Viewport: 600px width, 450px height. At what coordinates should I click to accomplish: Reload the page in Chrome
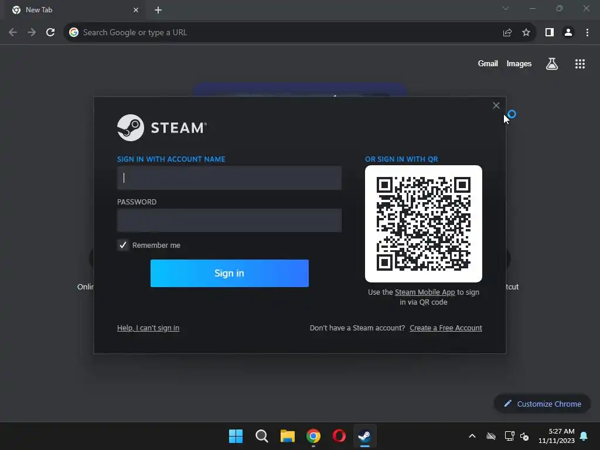click(50, 33)
